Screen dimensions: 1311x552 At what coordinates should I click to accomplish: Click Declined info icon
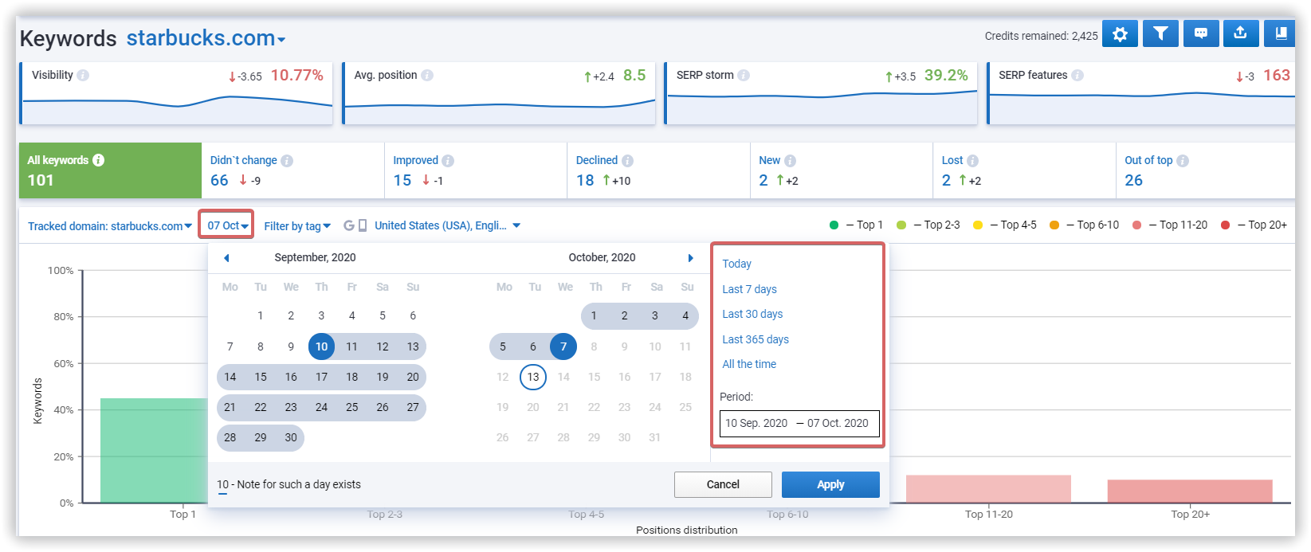pyautogui.click(x=628, y=161)
